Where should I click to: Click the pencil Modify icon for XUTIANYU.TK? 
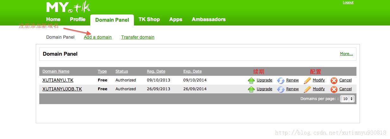[x=307, y=81]
